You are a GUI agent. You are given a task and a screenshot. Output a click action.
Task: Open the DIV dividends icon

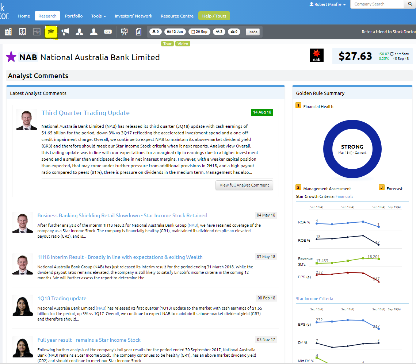(108, 32)
